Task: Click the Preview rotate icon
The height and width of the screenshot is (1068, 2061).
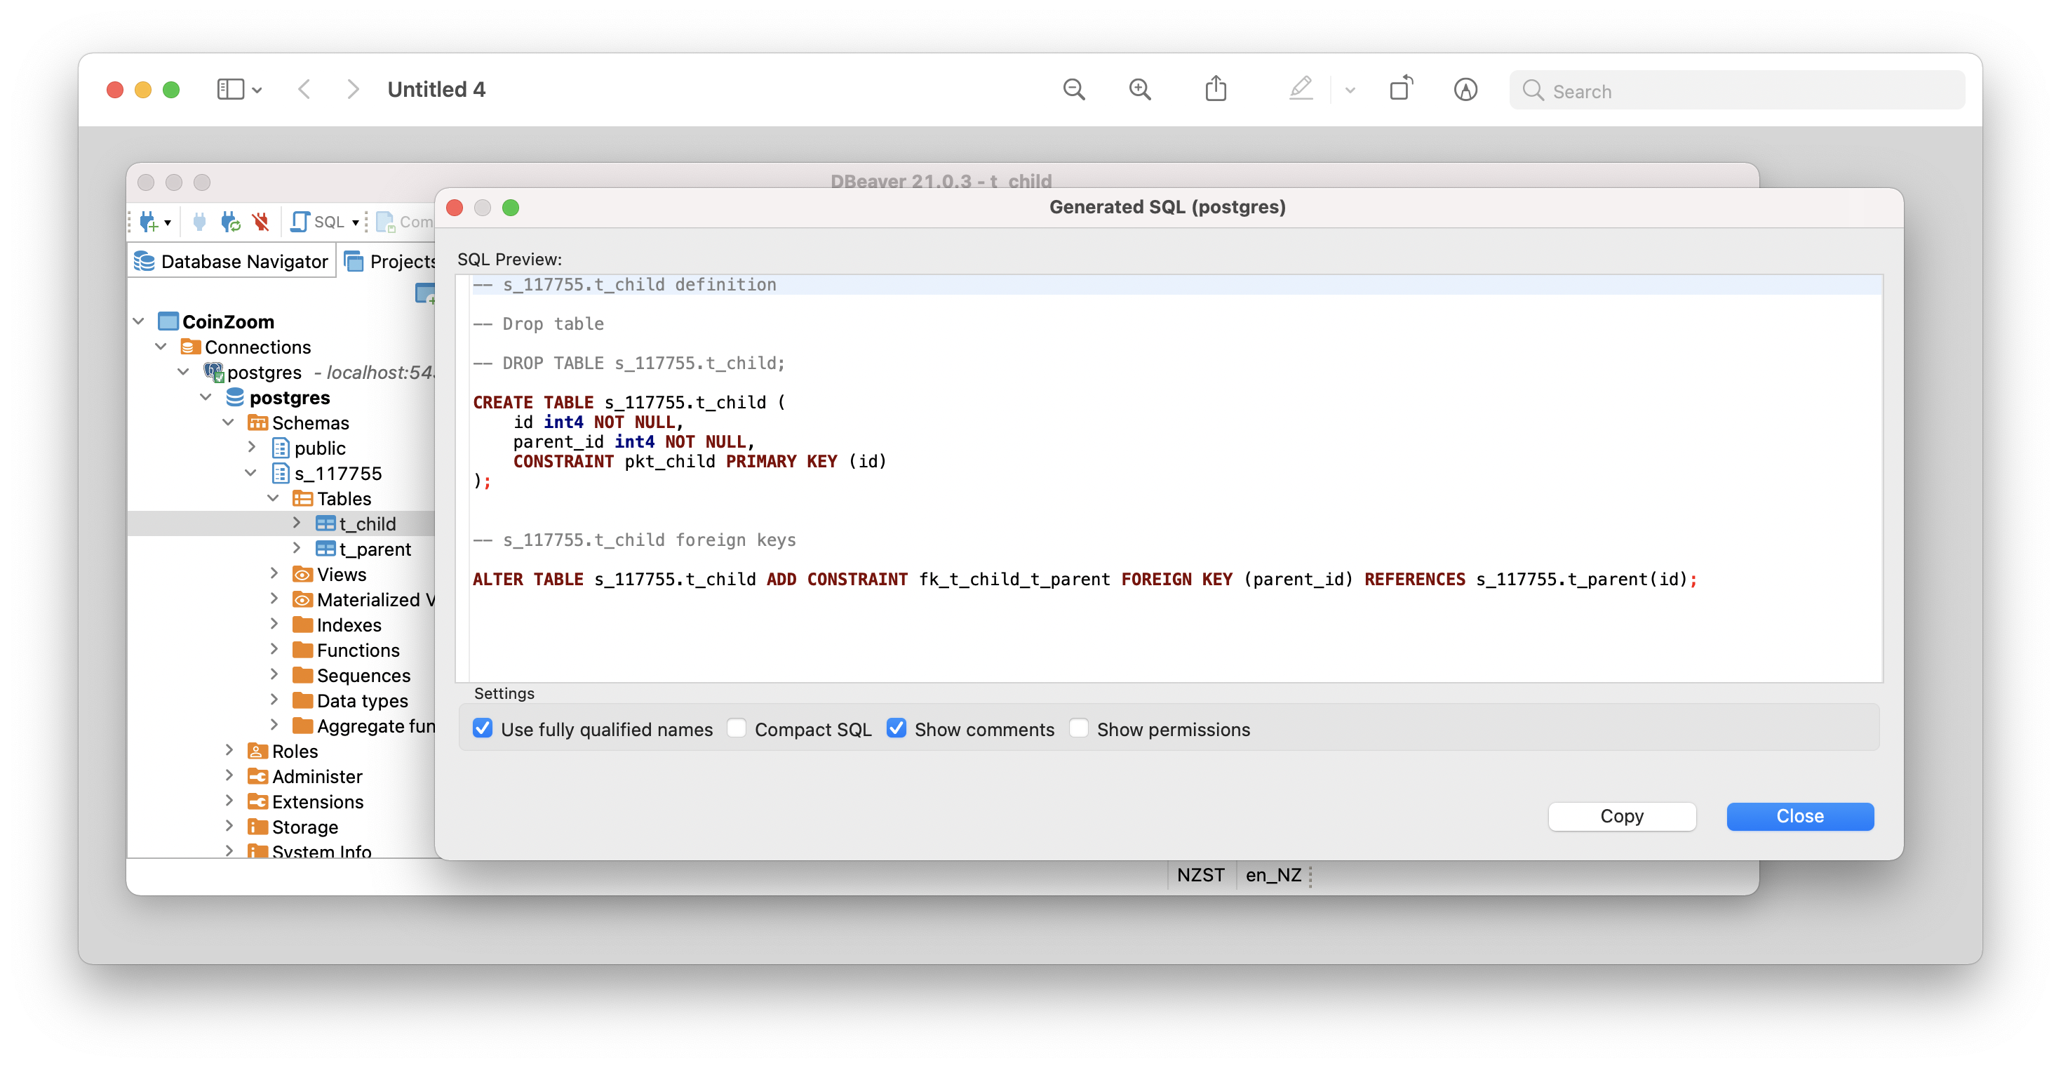Action: click(x=1401, y=88)
